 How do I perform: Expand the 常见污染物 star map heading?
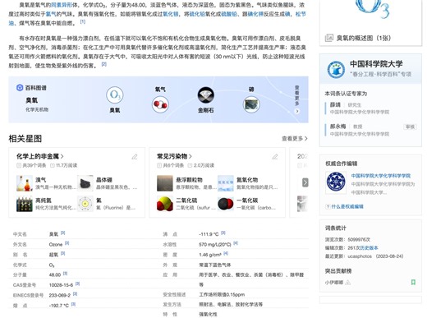174,156
